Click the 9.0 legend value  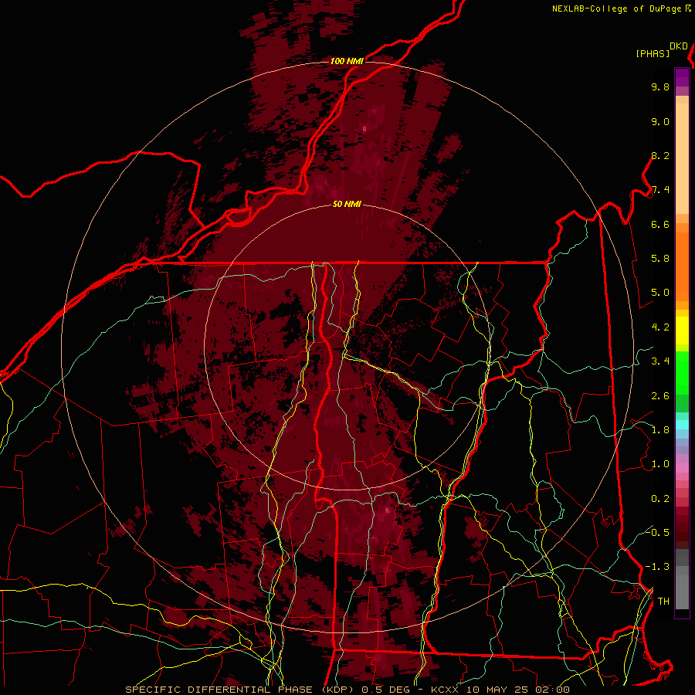click(660, 121)
